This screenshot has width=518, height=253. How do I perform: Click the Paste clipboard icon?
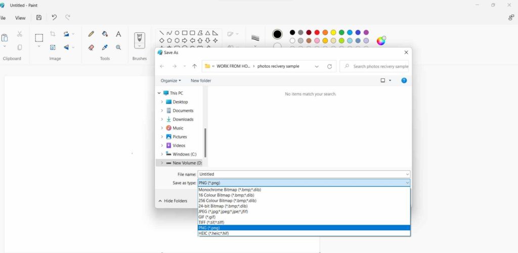[4, 37]
